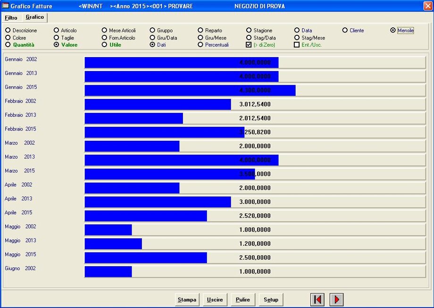Choose the Stag/Mese radio button

tap(297, 38)
